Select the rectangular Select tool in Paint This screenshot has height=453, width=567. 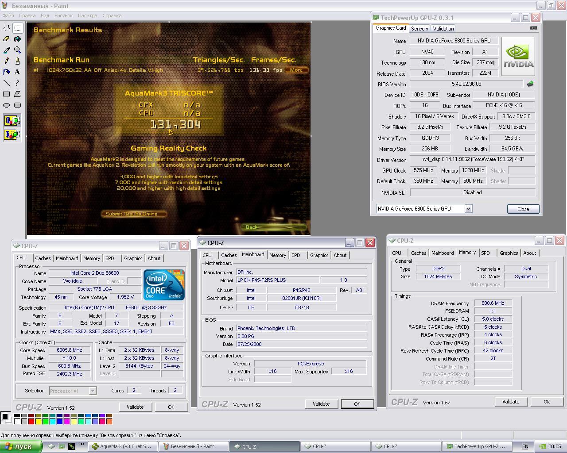click(18, 28)
